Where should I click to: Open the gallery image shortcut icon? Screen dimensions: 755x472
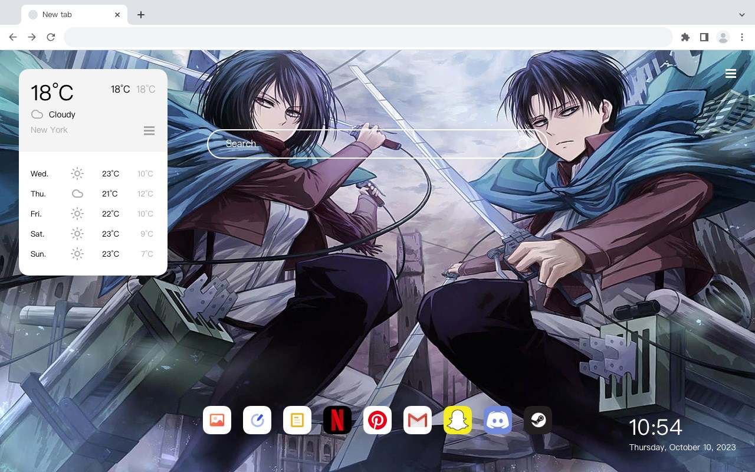(217, 420)
